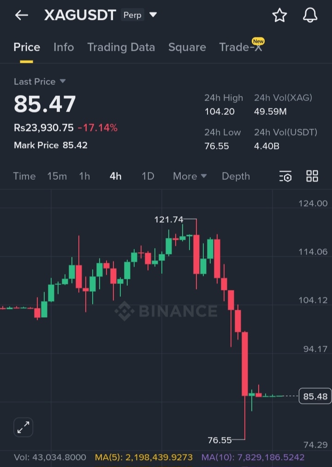Open the Trade-X tab
Screen dimensions: 332x467
(241, 47)
